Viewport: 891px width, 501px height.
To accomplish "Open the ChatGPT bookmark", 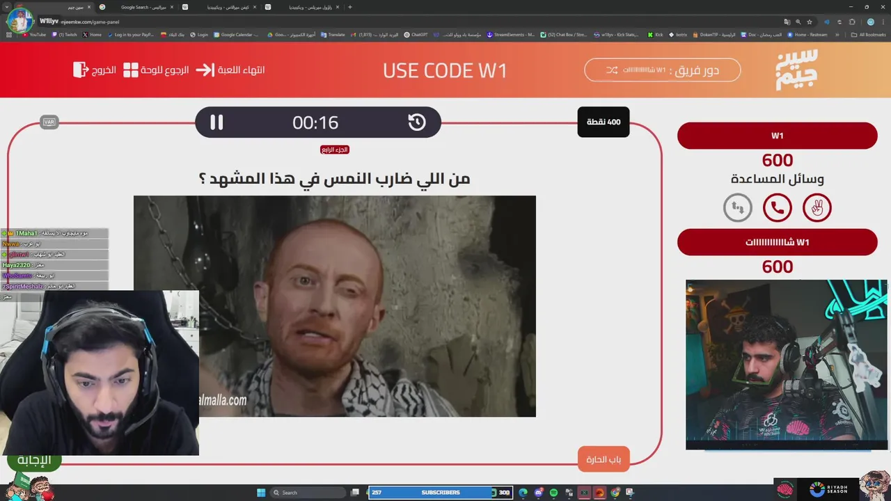I will pos(416,34).
